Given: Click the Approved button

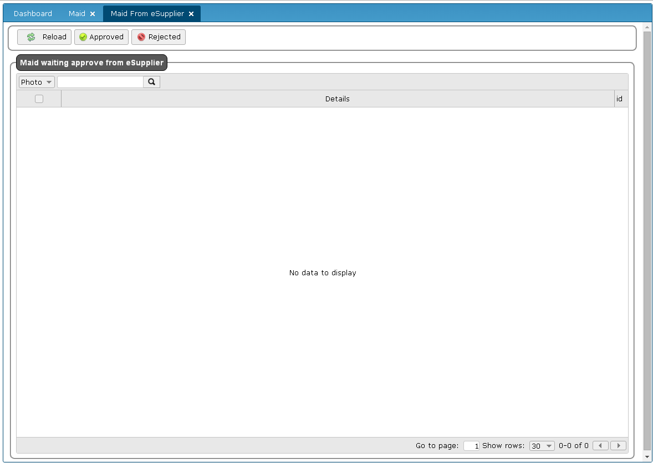Looking at the screenshot, I should point(101,37).
